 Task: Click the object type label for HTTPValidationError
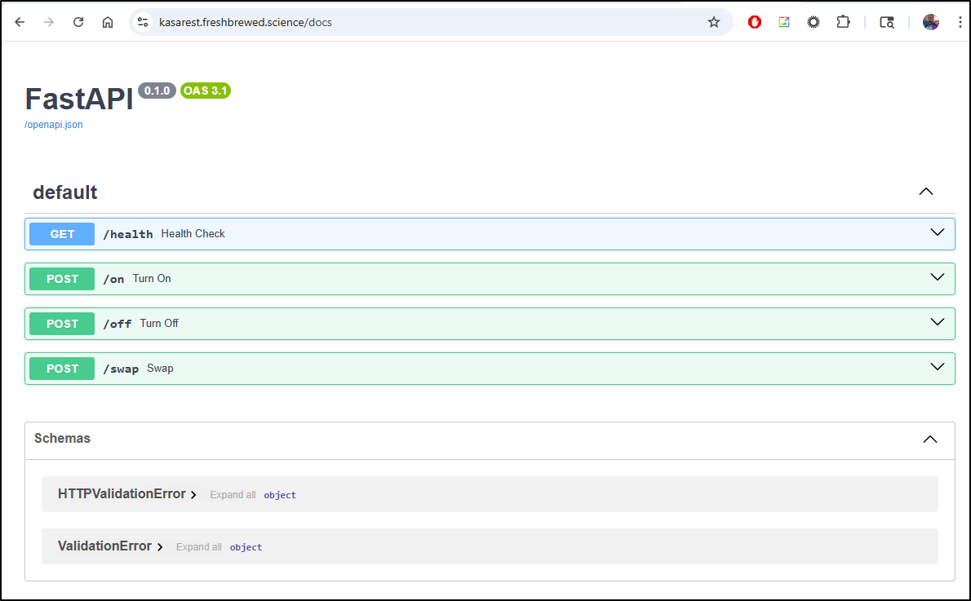click(280, 495)
